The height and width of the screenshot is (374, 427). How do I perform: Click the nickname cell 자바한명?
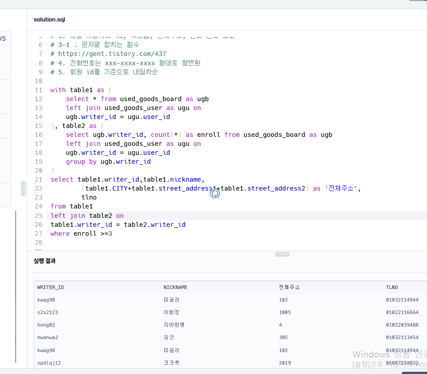point(174,325)
